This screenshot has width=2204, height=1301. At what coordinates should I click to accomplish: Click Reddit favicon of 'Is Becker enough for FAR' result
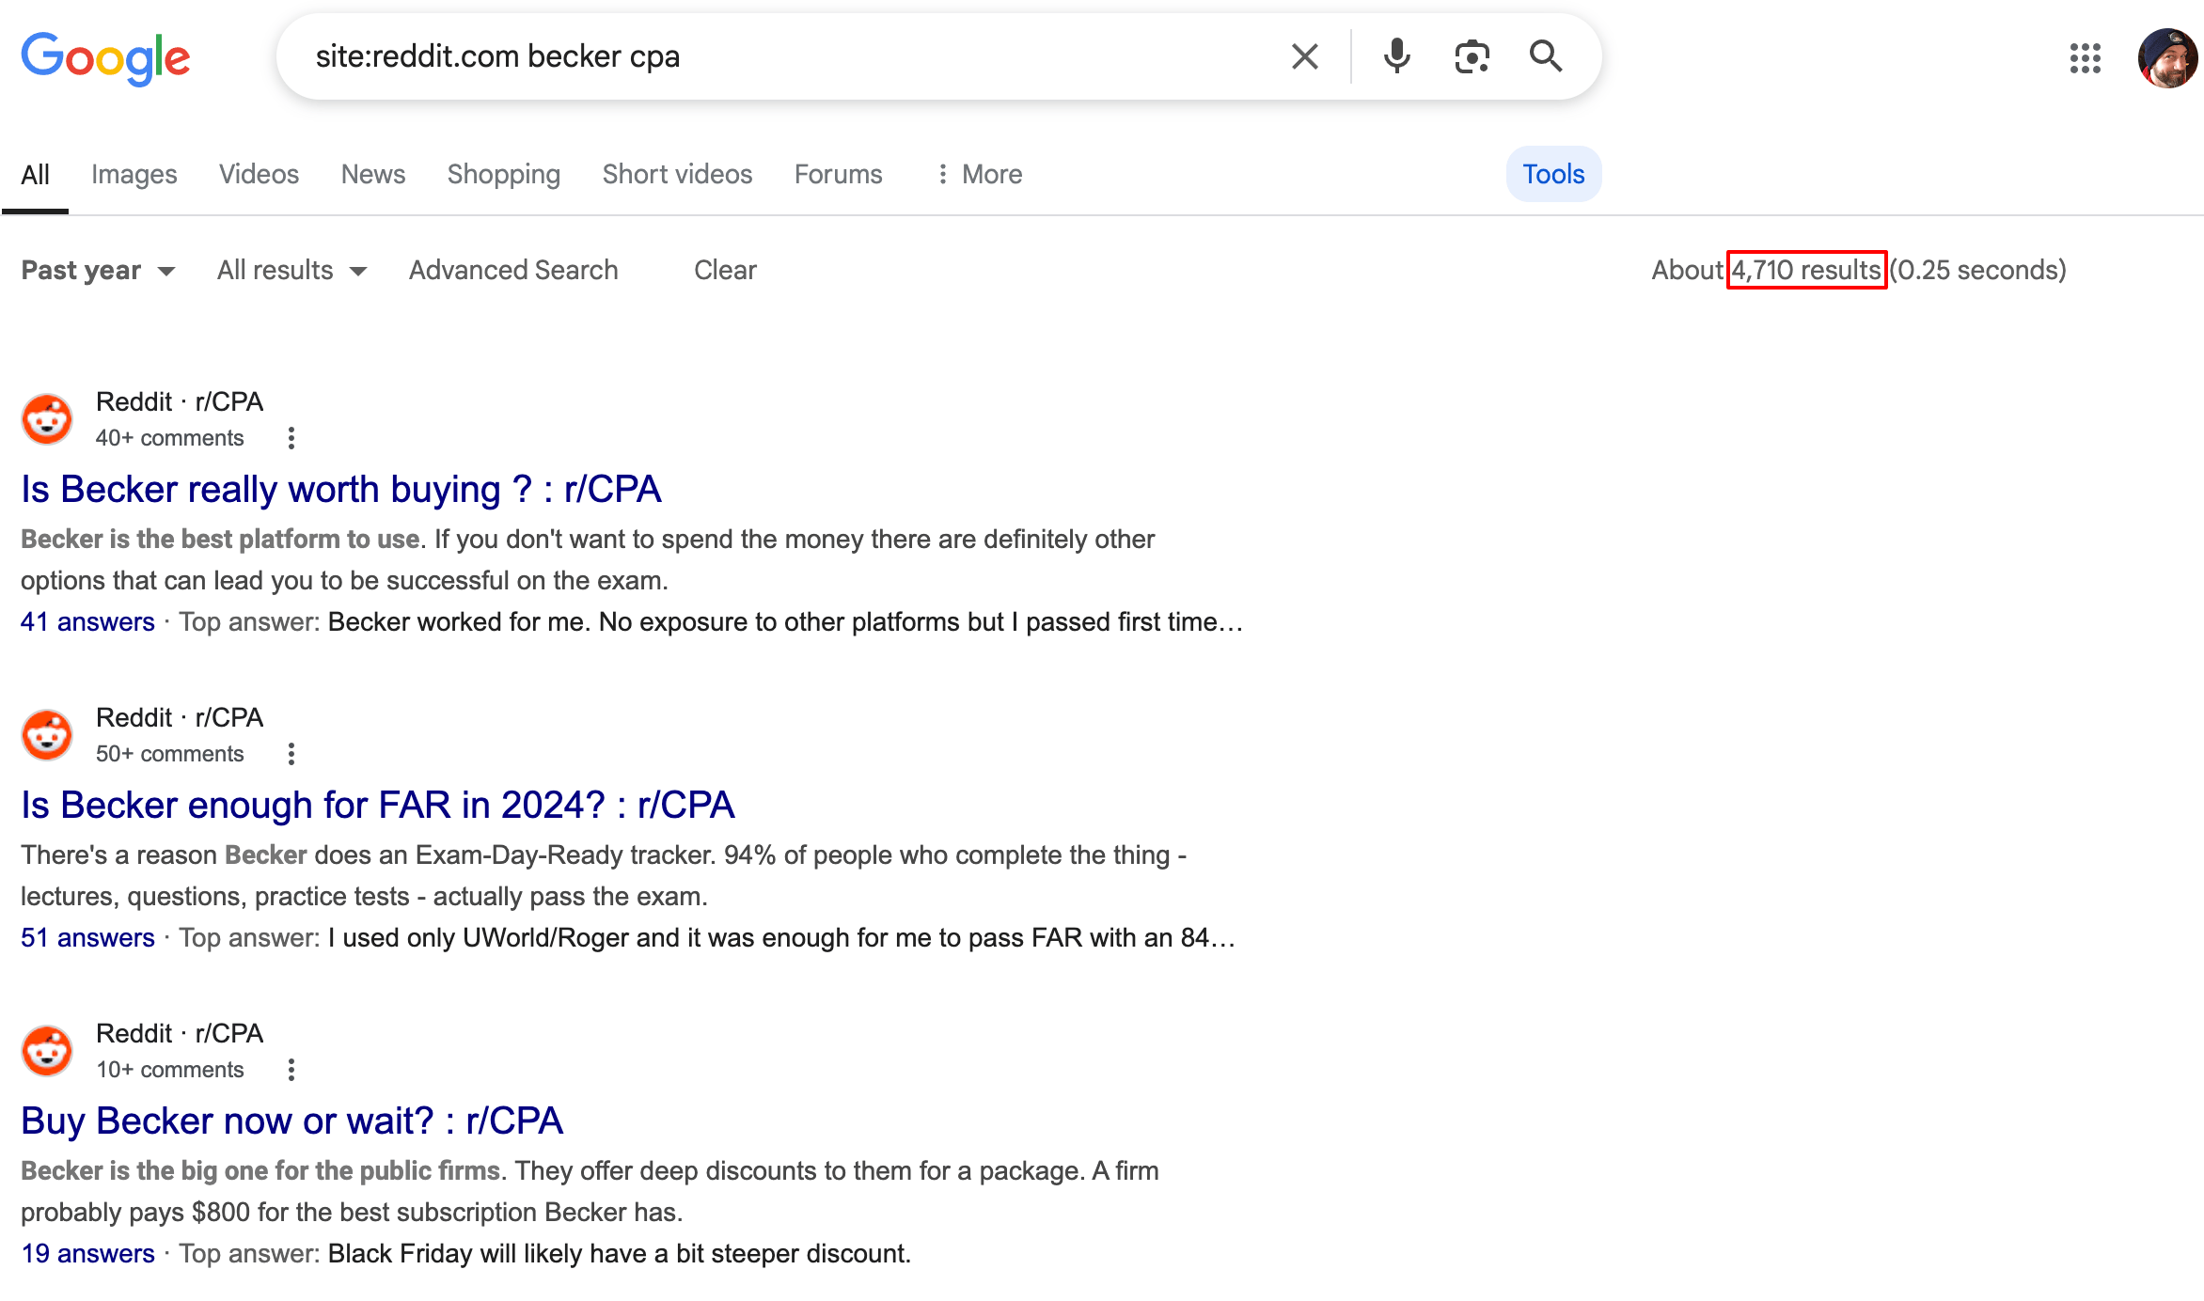pyautogui.click(x=47, y=735)
